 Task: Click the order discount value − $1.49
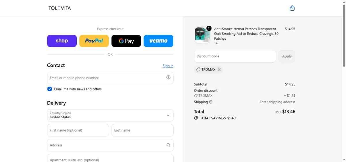[x=289, y=96]
